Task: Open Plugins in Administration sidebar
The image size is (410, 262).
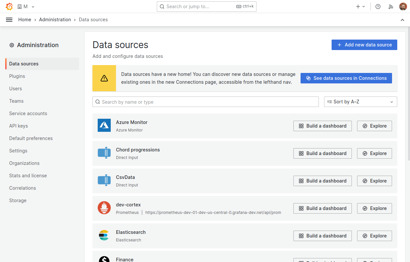Action: (17, 76)
